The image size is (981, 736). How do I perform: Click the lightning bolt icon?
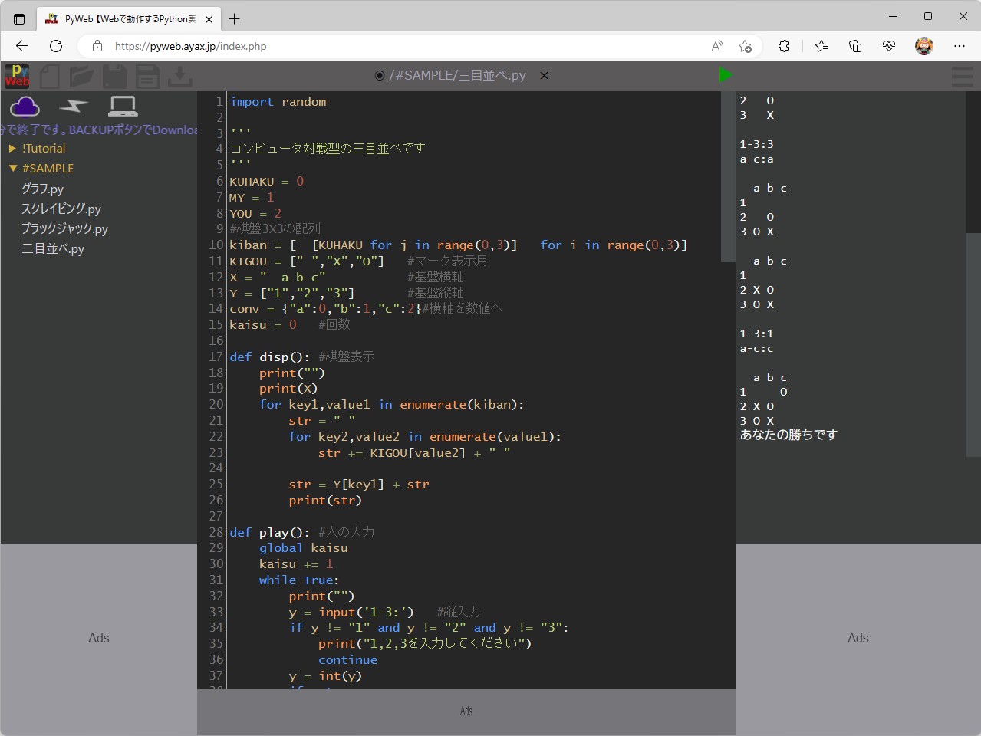(74, 107)
